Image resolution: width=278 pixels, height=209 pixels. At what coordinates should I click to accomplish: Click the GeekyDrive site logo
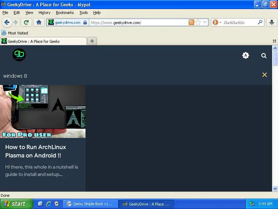tap(19, 55)
